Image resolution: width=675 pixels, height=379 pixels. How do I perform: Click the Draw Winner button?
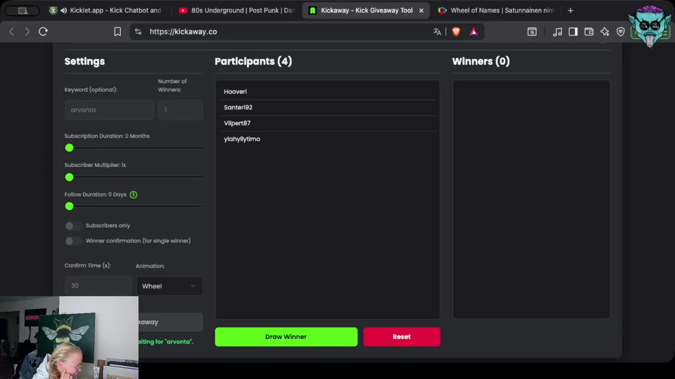(x=286, y=337)
